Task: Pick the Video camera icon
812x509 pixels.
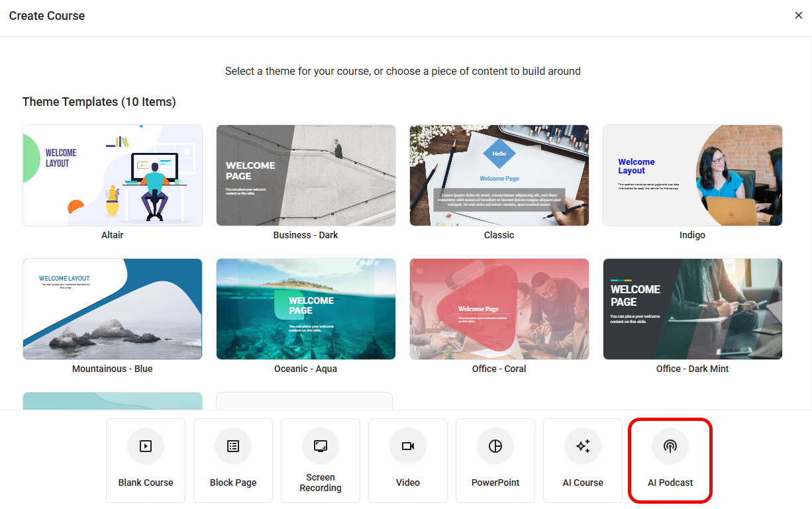Action: tap(408, 446)
